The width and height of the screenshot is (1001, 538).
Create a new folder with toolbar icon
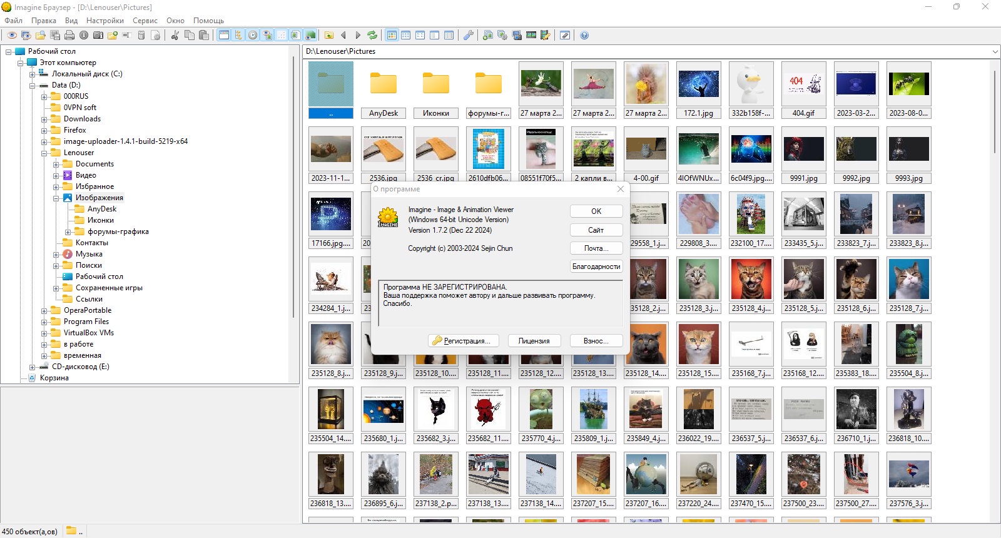click(x=113, y=35)
